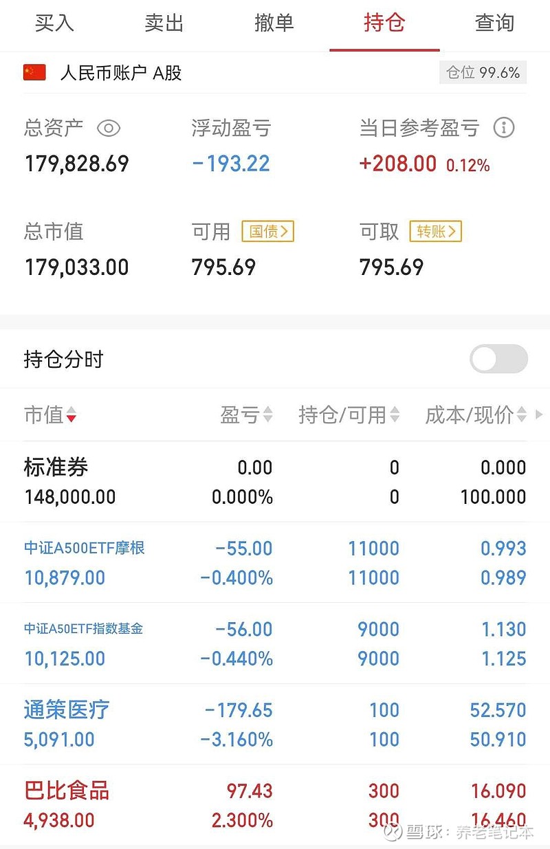
Task: Click the 仓位 99.6% badge
Action: [x=483, y=72]
